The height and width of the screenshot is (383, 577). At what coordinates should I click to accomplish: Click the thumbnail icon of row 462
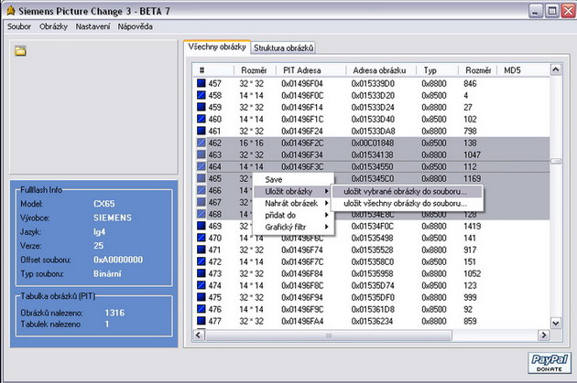point(201,143)
